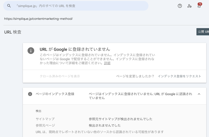Click the ページを変更しましたか？ text
Image resolution: width=209 pixels, height=137 pixels.
coord(135,76)
